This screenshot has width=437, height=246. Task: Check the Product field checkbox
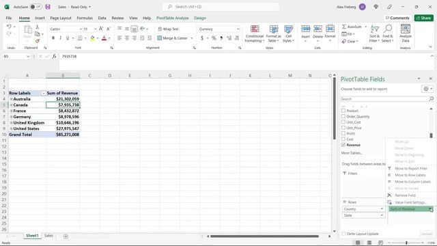pyautogui.click(x=343, y=111)
